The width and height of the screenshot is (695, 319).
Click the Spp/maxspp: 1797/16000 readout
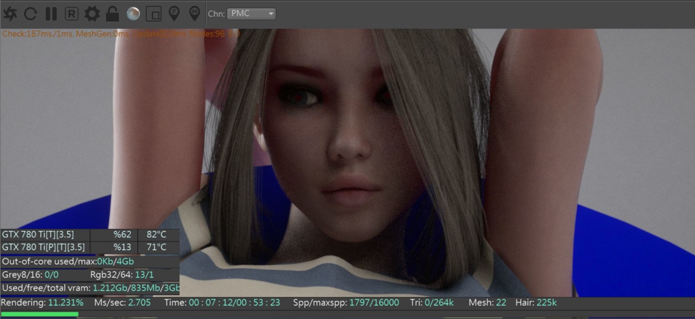click(346, 302)
